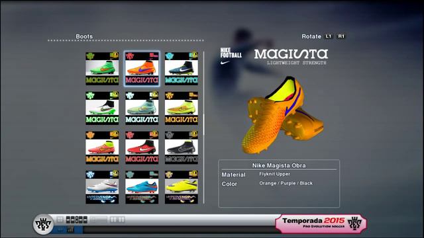Choose the volt yellow Magista boot thumbnail
This screenshot has height=238, width=424.
(x=182, y=108)
